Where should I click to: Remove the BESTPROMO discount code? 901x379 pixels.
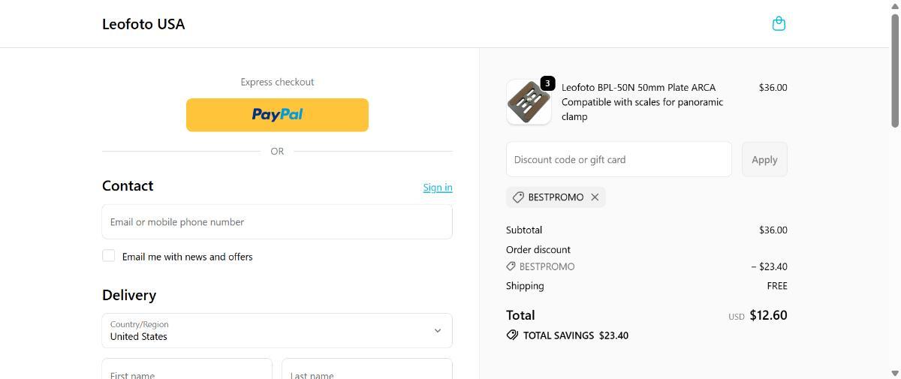click(595, 197)
